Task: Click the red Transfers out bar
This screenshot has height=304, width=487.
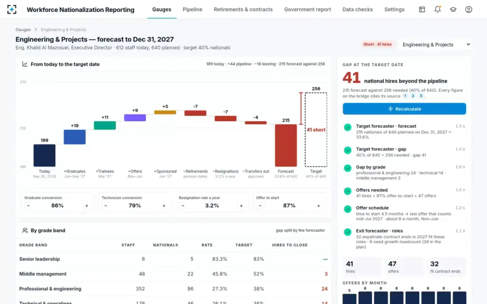Action: tap(256, 122)
